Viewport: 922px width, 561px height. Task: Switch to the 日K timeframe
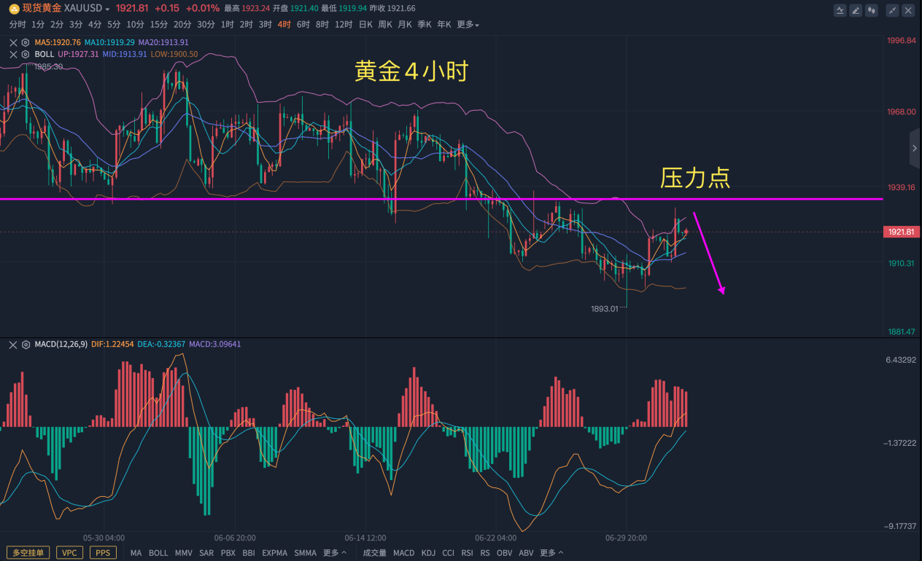click(x=365, y=25)
